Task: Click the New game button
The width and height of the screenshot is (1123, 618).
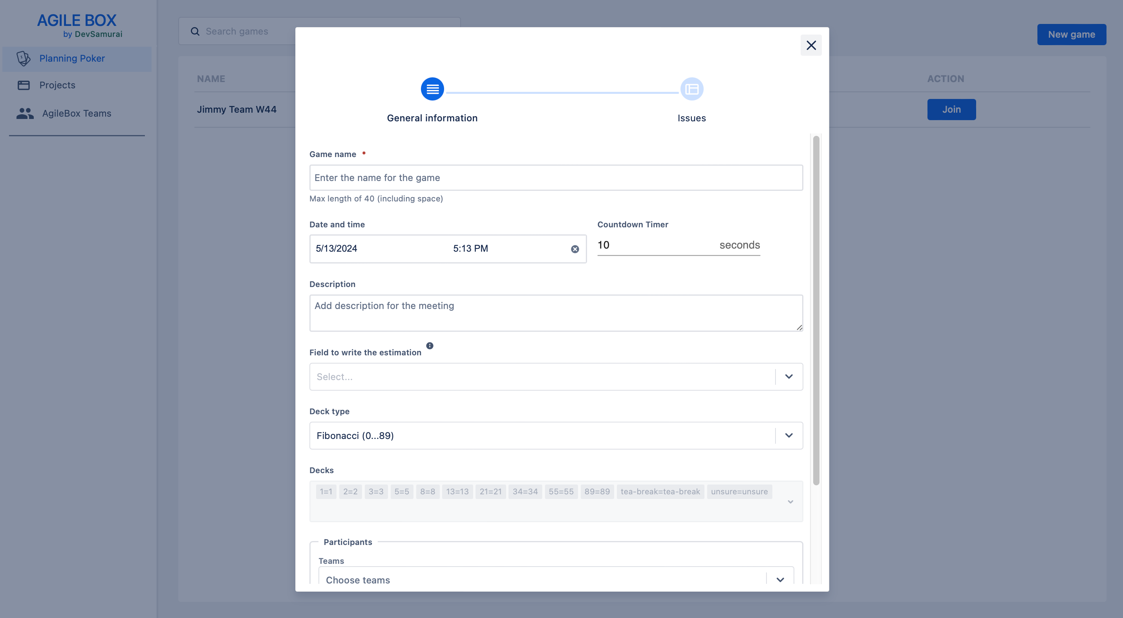Action: (1071, 35)
